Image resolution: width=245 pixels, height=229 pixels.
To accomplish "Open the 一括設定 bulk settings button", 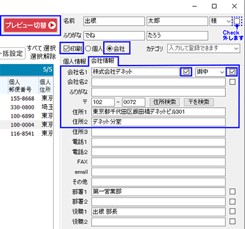I will click(x=12, y=54).
